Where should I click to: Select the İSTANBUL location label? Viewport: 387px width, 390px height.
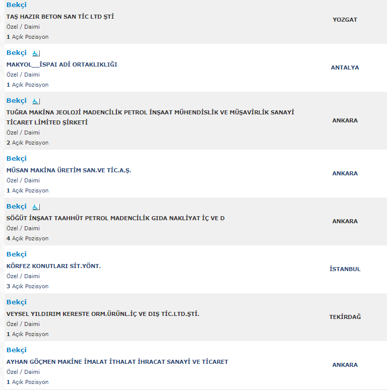(x=345, y=269)
